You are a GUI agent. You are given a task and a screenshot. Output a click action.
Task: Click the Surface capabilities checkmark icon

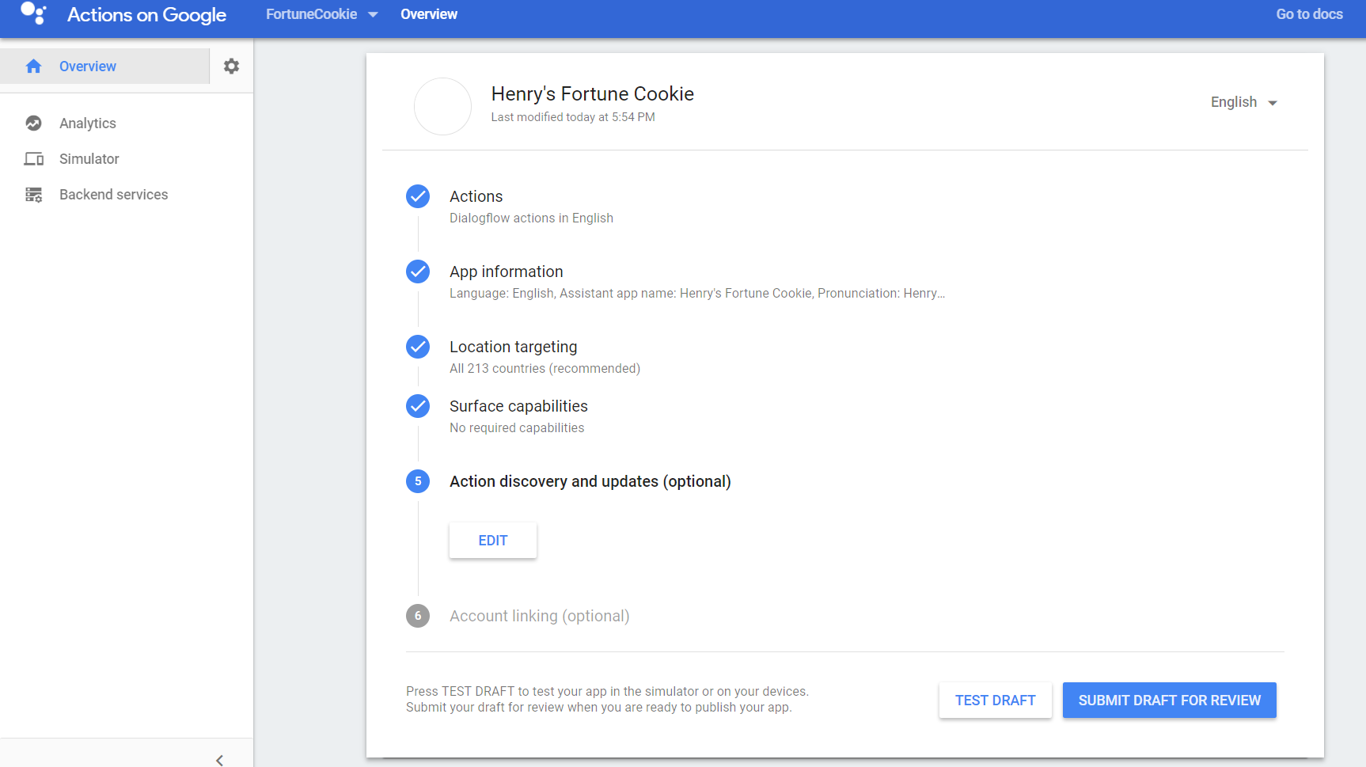tap(418, 406)
